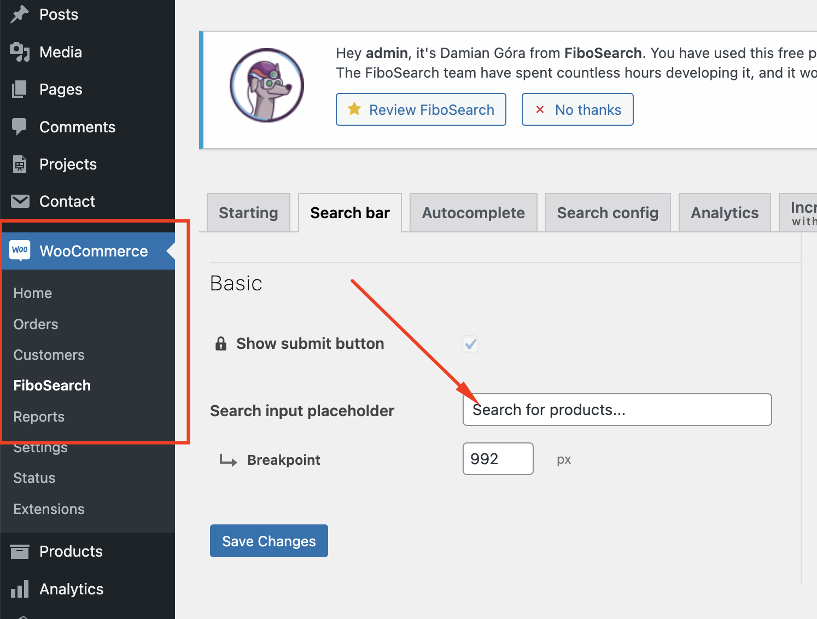817x619 pixels.
Task: Open WooCommerce Extensions
Action: click(x=49, y=509)
